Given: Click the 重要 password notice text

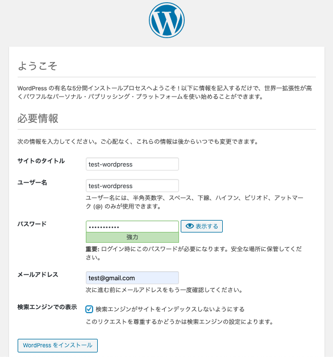Looking at the screenshot, I should click(194, 253).
